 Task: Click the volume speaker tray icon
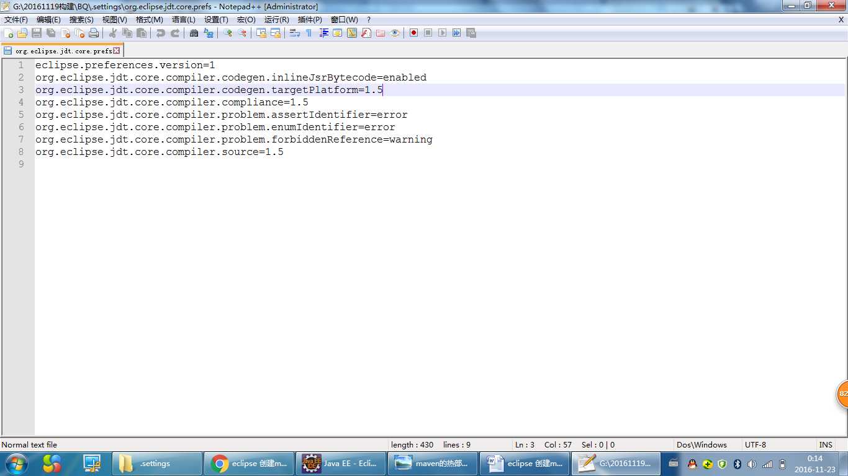point(752,464)
